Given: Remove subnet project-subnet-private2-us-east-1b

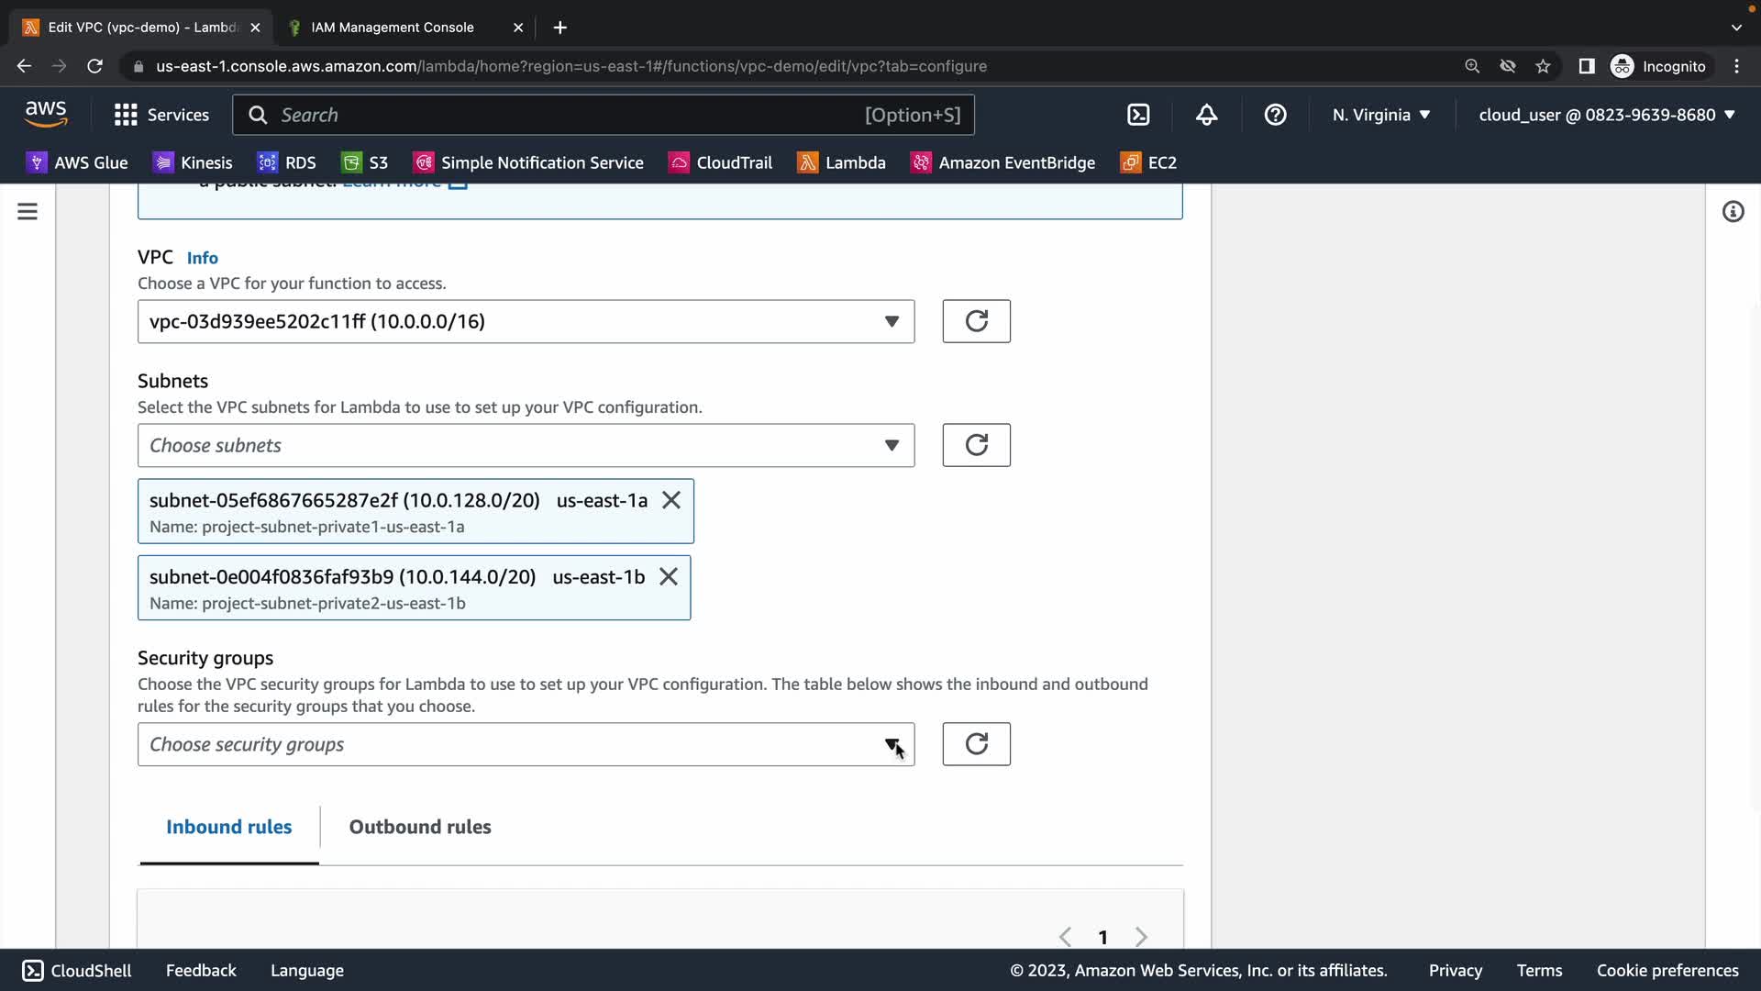Looking at the screenshot, I should (669, 577).
